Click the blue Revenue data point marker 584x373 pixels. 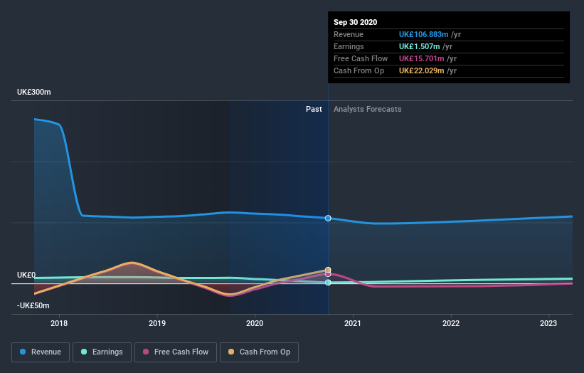(x=328, y=218)
